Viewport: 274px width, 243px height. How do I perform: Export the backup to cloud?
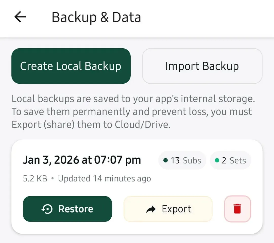168,209
